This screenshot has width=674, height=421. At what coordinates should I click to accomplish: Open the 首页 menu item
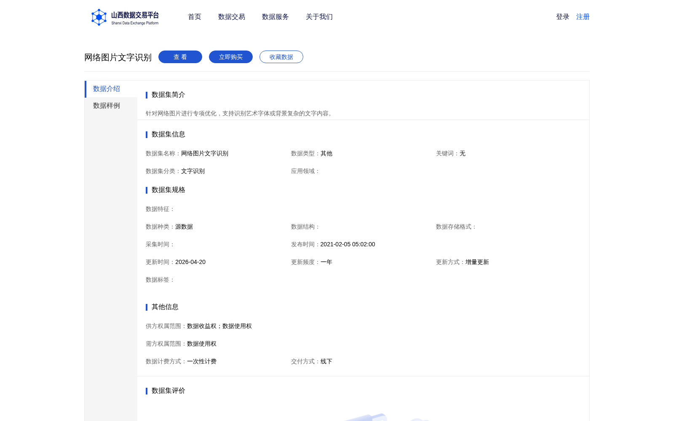pos(195,17)
